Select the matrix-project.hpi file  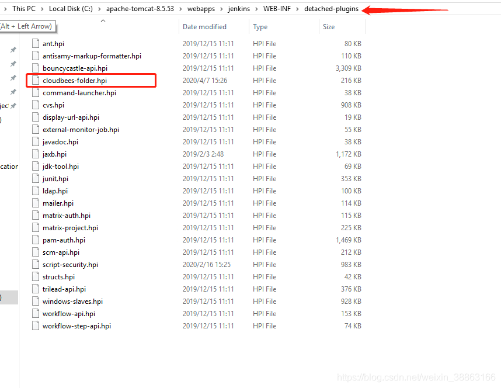[x=70, y=228]
